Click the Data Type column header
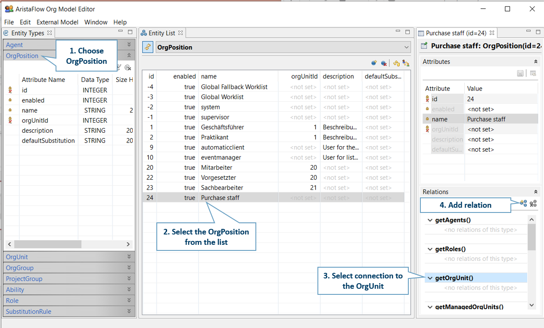Image resolution: width=544 pixels, height=328 pixels. 95,79
